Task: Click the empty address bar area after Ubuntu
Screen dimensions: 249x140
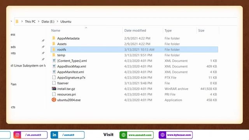Action: (x=154, y=21)
